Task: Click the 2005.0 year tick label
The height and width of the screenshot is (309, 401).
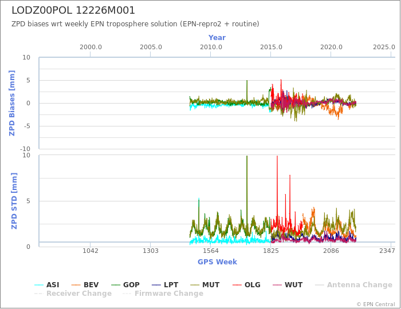Action: pyautogui.click(x=151, y=47)
